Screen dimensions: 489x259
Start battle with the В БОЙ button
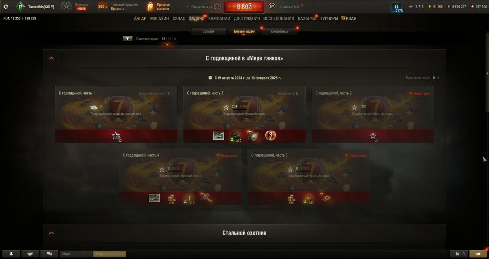pyautogui.click(x=244, y=7)
